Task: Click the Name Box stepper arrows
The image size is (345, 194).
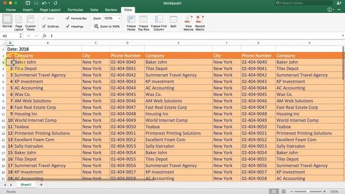Action: pos(20,36)
